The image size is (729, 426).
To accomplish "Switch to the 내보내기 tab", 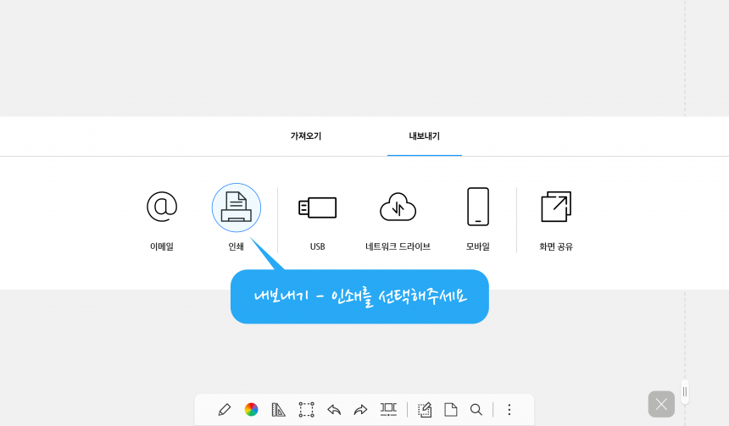I will [x=424, y=136].
